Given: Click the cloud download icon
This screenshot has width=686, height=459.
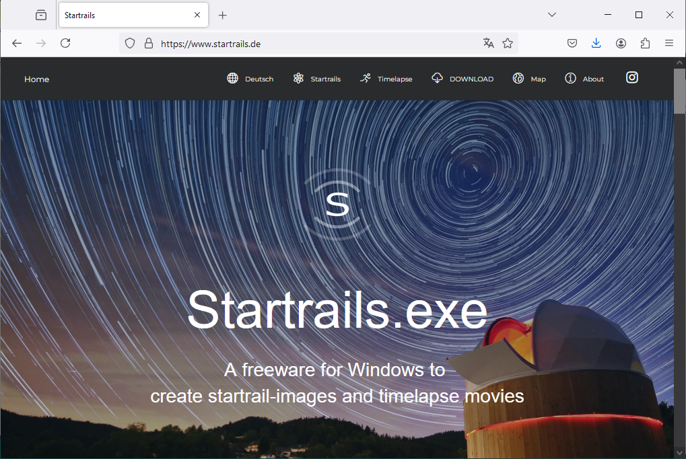Looking at the screenshot, I should click(437, 78).
